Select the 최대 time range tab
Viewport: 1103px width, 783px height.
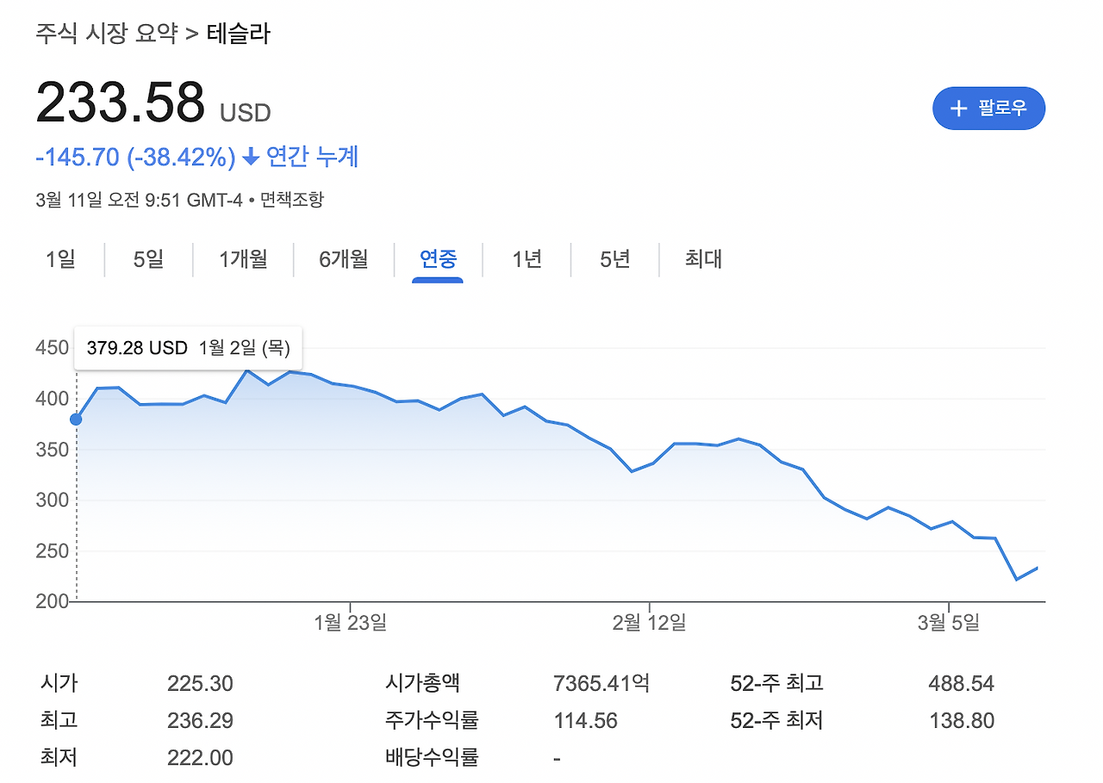coord(704,259)
